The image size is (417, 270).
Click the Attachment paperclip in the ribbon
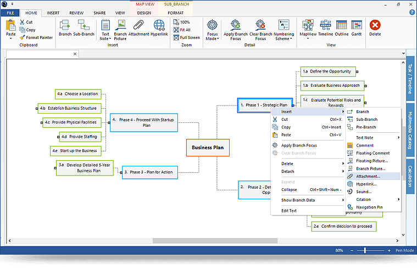click(x=138, y=28)
